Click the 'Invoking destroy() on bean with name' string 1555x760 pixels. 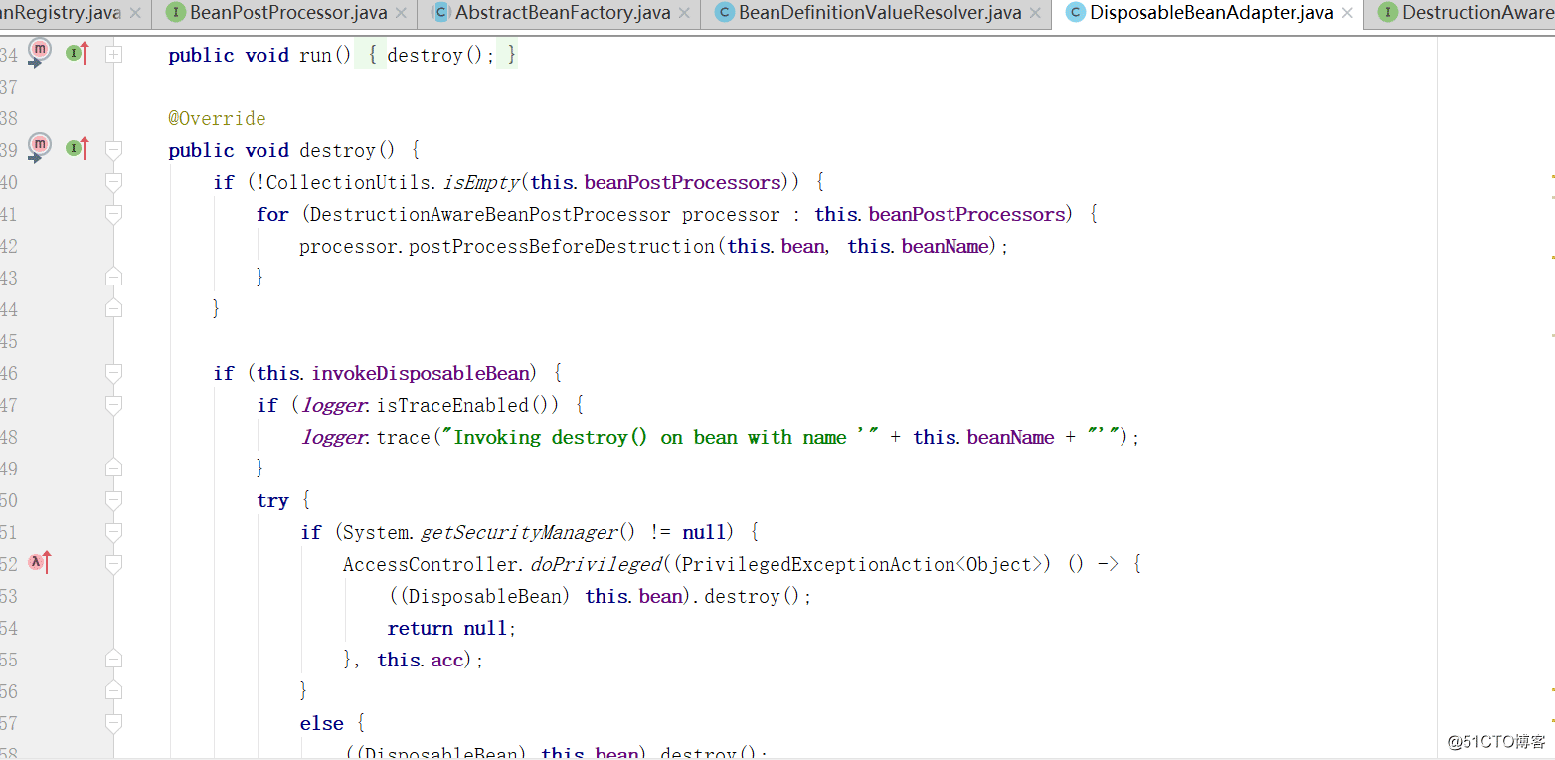(x=661, y=437)
